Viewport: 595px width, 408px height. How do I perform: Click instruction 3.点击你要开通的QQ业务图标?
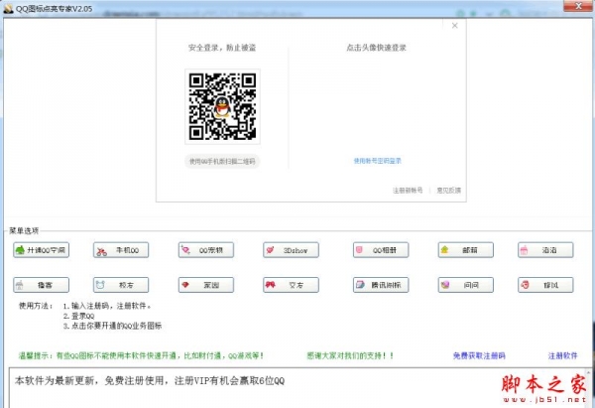[x=112, y=326]
